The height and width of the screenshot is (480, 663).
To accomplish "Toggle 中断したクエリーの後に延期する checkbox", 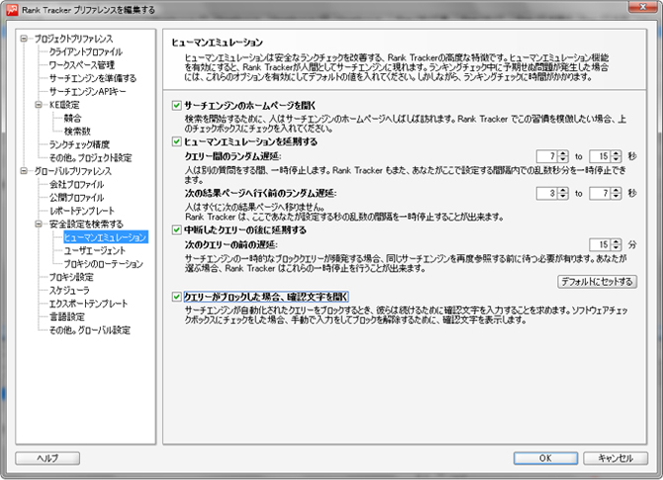I will (x=177, y=230).
